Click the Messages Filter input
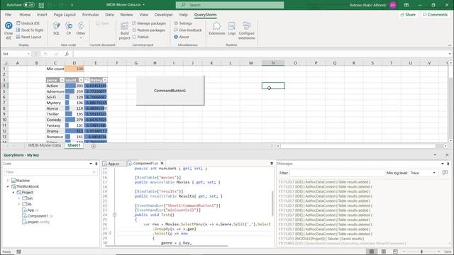Viewport: 454px width, 255px height. point(337,173)
